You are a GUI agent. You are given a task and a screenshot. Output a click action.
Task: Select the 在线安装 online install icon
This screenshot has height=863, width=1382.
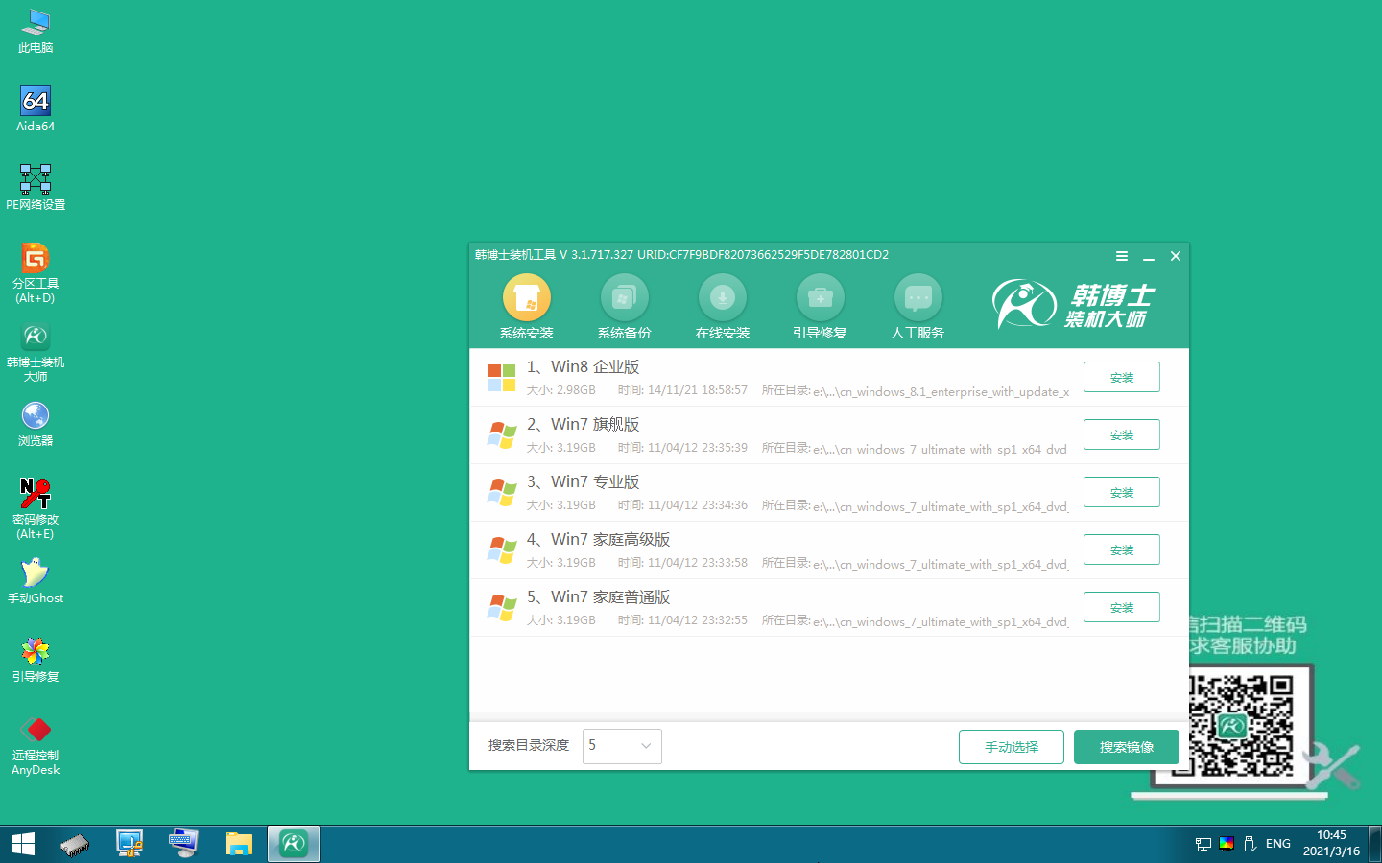(722, 299)
